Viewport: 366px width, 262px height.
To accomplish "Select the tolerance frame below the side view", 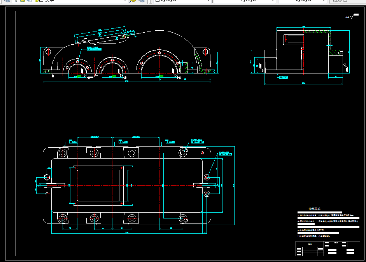I will click(x=284, y=77).
